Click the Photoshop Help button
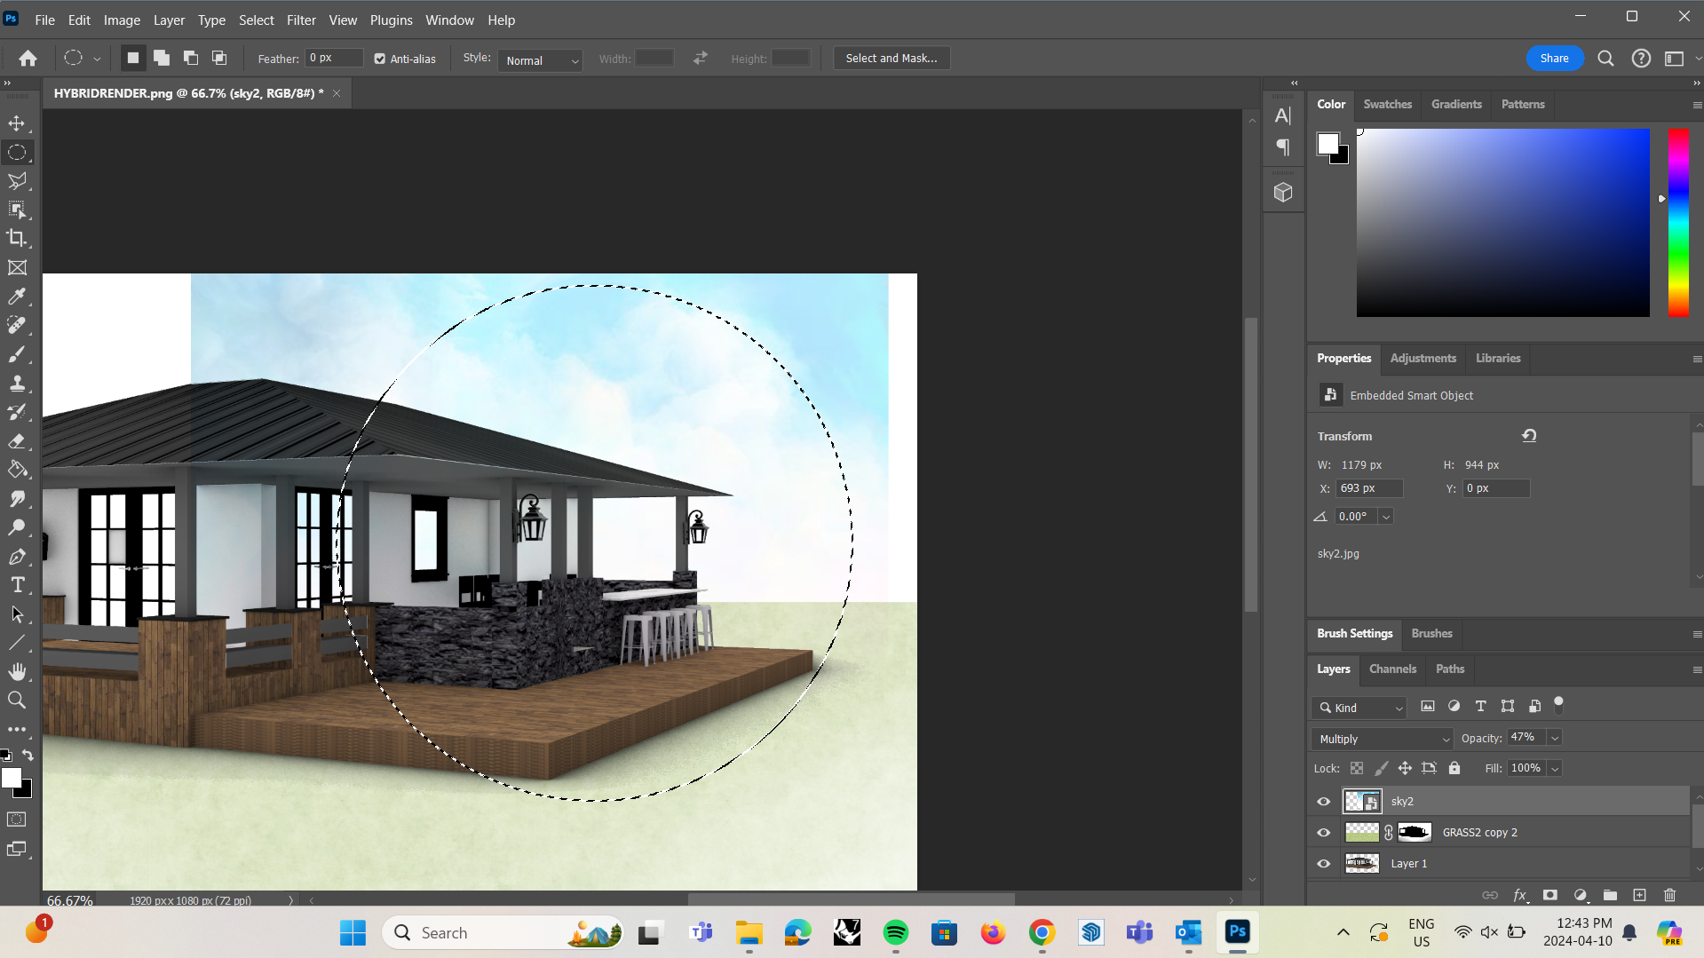Screen dimensions: 1704x958 point(1641,59)
